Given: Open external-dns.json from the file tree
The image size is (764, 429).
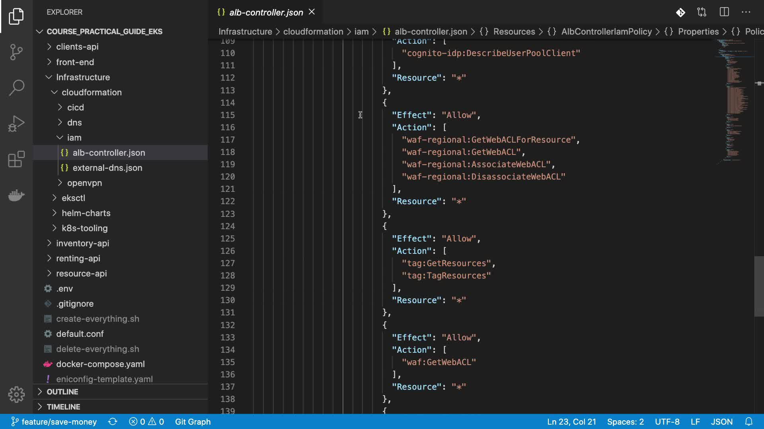Looking at the screenshot, I should pos(107,168).
